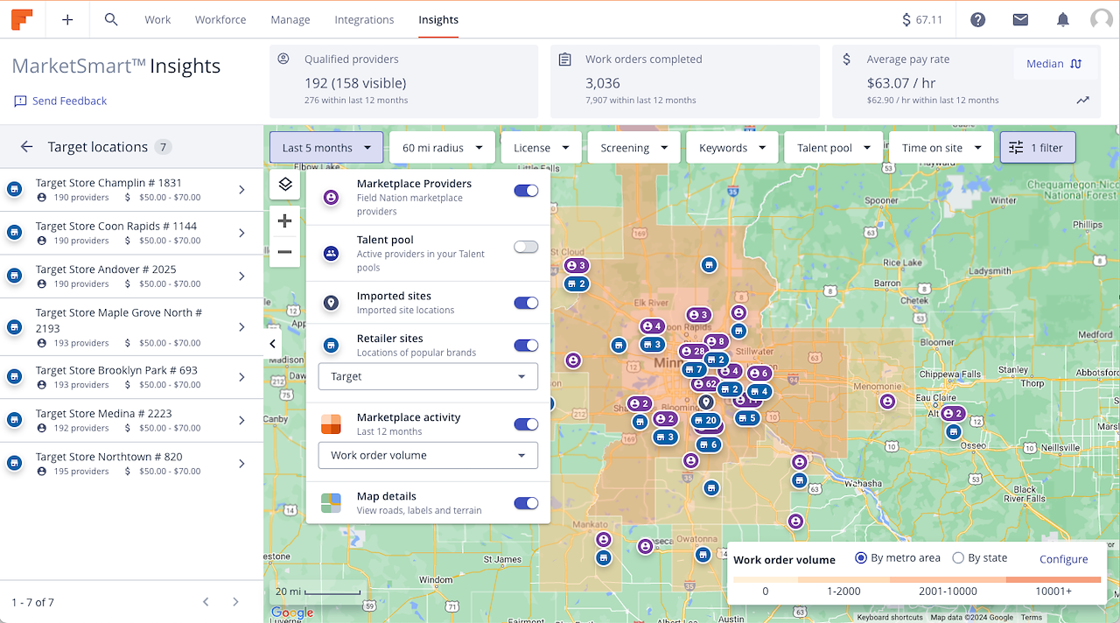This screenshot has width=1120, height=623.
Task: Click the map layers icon
Action: pos(284,185)
